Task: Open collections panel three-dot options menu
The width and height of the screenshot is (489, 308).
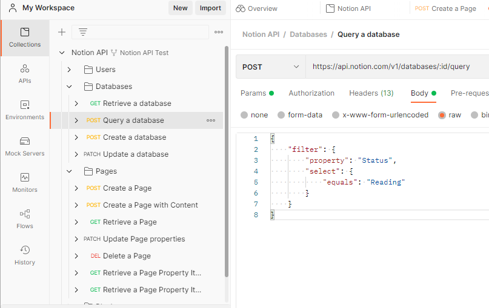Action: click(x=219, y=32)
